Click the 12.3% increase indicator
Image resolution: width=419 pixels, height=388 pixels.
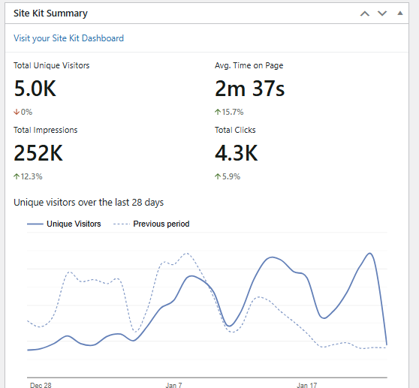(28, 176)
